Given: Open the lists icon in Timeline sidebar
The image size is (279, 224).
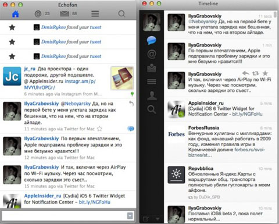Looking at the screenshot, I should click(x=152, y=81).
